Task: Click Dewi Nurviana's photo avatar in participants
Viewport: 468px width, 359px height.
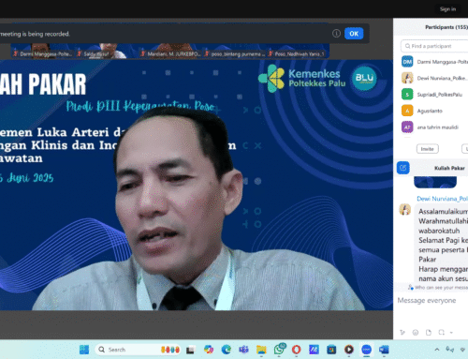Action: coord(407,78)
